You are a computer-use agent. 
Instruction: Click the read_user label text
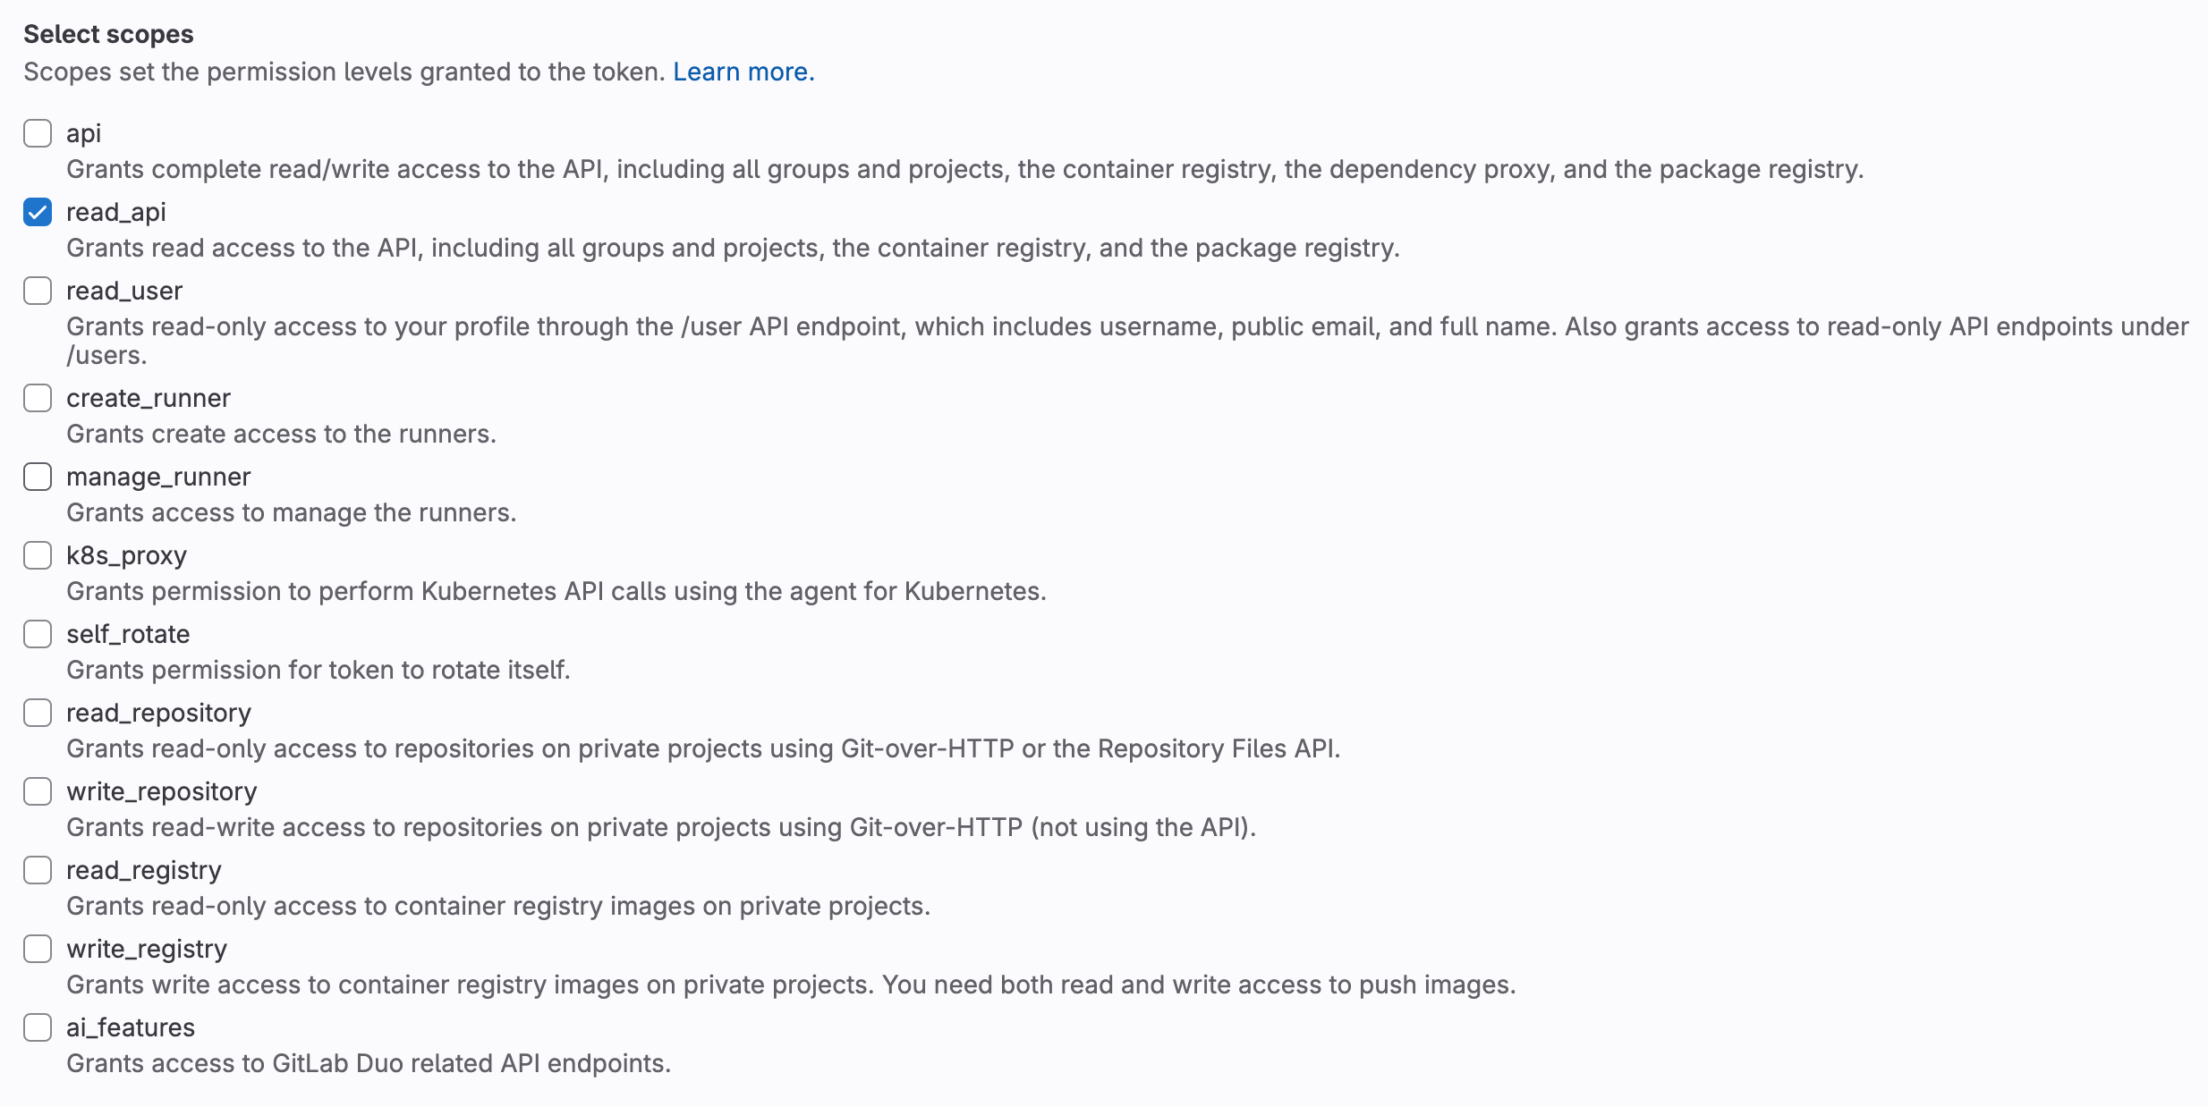click(123, 291)
